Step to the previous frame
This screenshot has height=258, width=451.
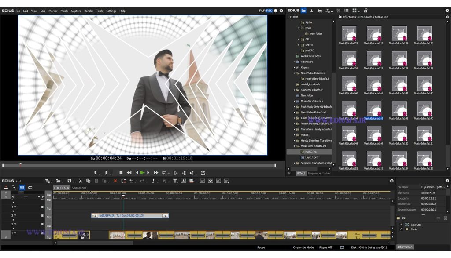[137, 173]
